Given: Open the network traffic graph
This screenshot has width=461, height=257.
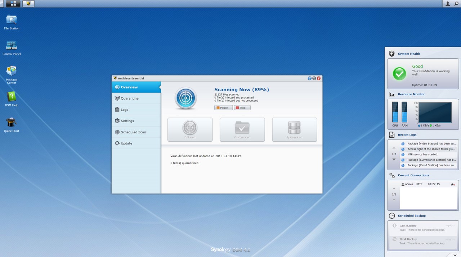Looking at the screenshot, I should pyautogui.click(x=435, y=113).
